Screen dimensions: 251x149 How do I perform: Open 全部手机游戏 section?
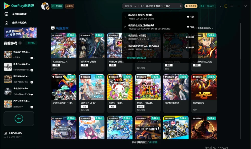click(19, 22)
